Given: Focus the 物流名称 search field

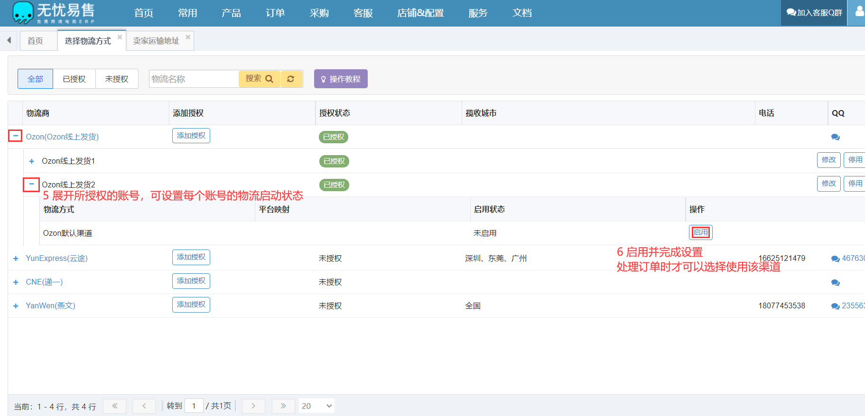Looking at the screenshot, I should point(194,79).
